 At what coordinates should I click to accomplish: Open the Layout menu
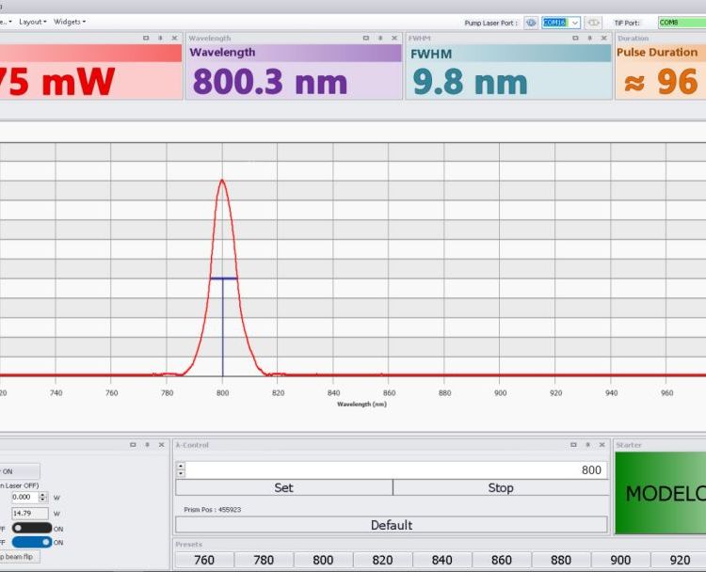pos(32,22)
